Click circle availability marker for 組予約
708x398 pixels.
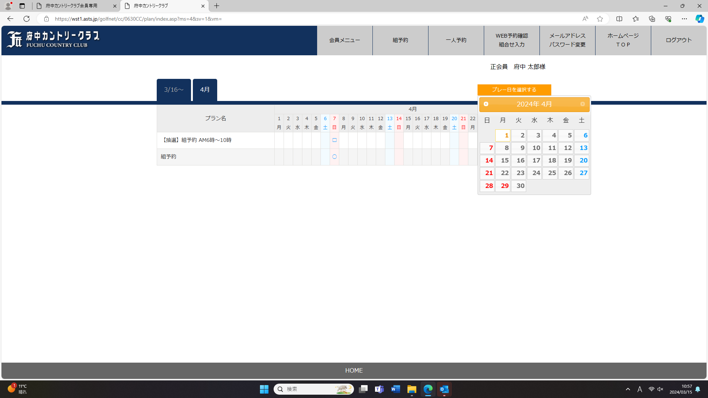(x=334, y=157)
